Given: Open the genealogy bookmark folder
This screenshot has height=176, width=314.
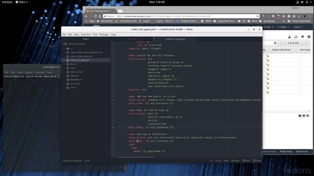Looking at the screenshot, I should tap(267, 21).
